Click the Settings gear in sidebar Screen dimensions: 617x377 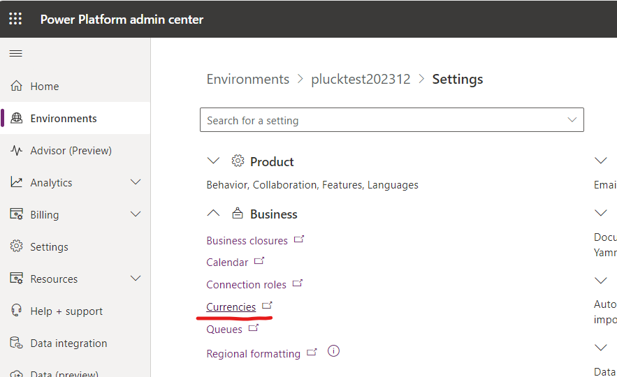click(x=17, y=247)
